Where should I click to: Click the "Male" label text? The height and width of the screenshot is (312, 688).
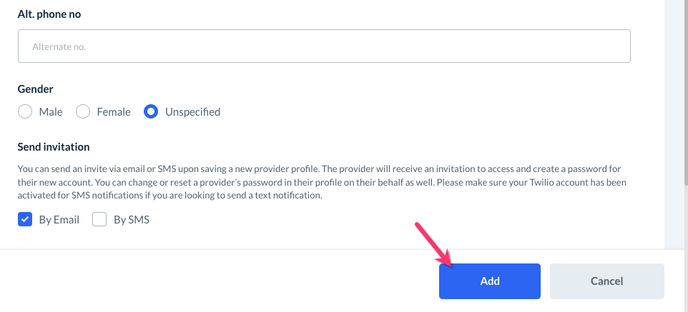[x=51, y=111]
